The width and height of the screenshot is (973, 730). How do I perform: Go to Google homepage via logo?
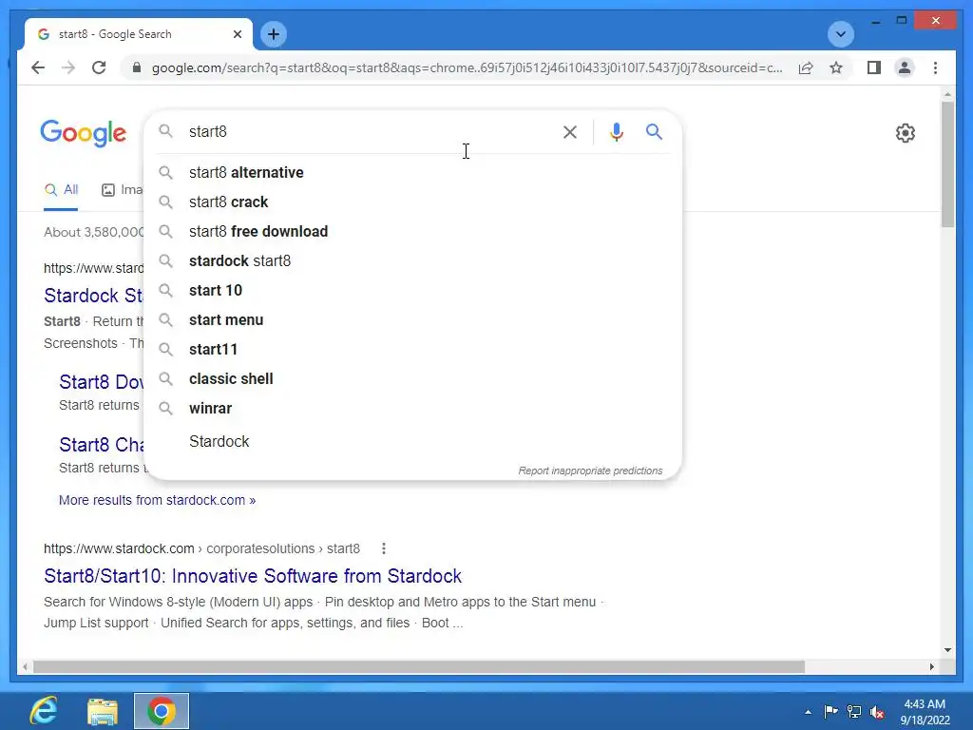(84, 133)
